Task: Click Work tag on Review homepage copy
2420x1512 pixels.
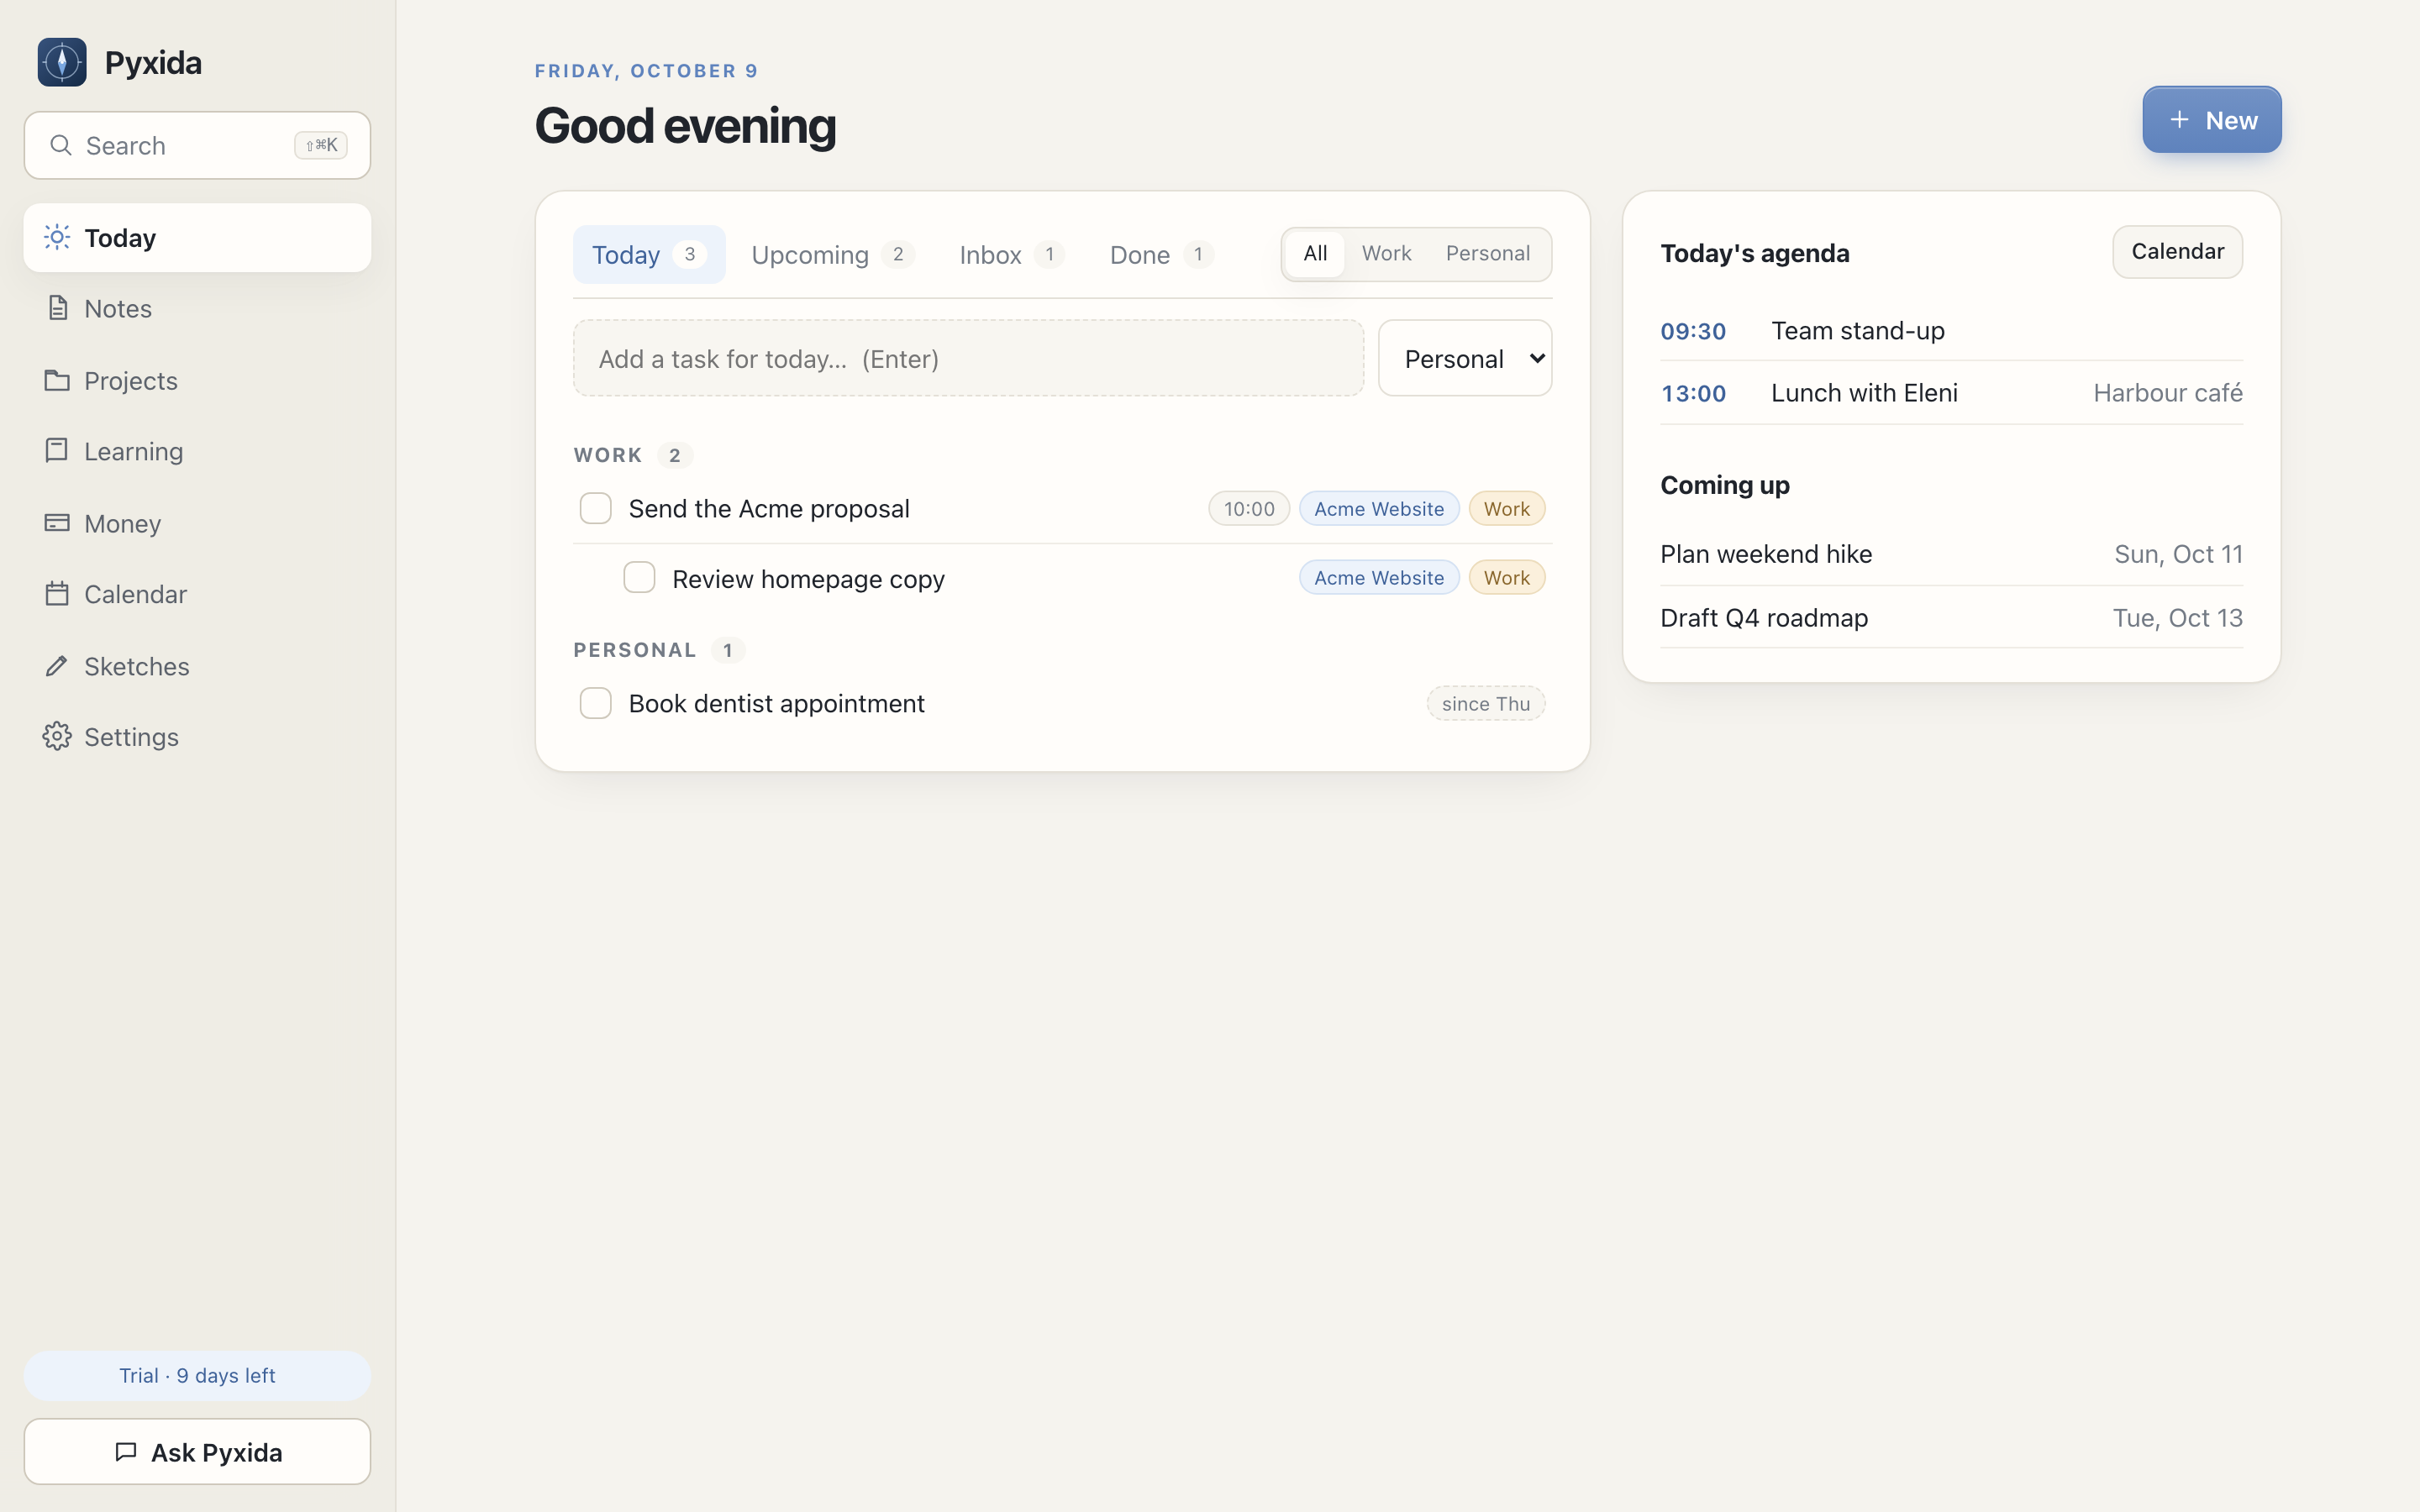Action: [1507, 577]
